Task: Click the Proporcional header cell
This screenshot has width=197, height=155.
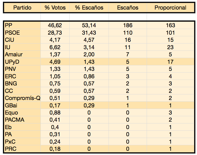Action: pyautogui.click(x=170, y=8)
